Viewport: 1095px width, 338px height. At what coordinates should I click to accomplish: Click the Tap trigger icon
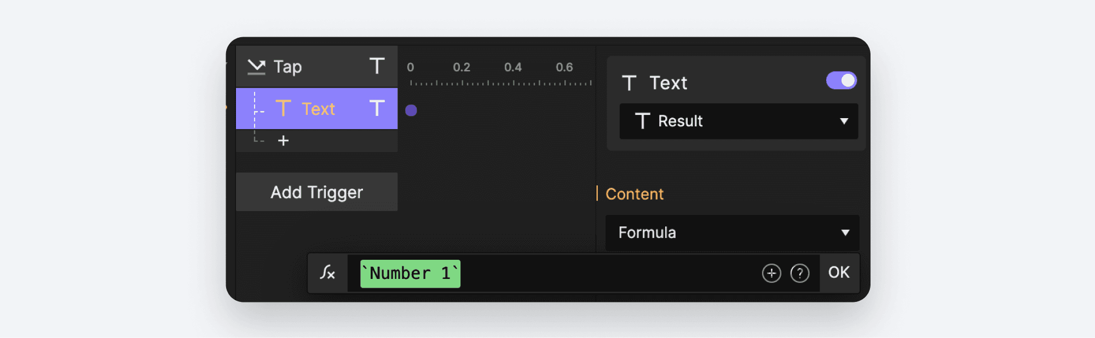tap(257, 66)
